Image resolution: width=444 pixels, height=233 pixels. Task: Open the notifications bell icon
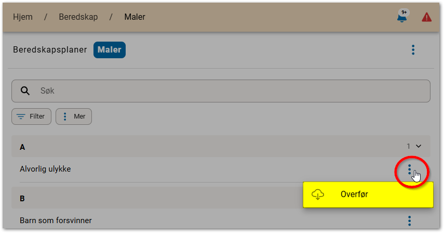click(401, 18)
